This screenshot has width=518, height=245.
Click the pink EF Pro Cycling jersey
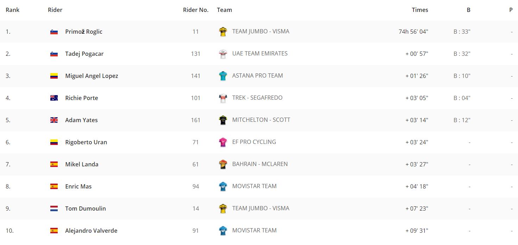pyautogui.click(x=223, y=142)
